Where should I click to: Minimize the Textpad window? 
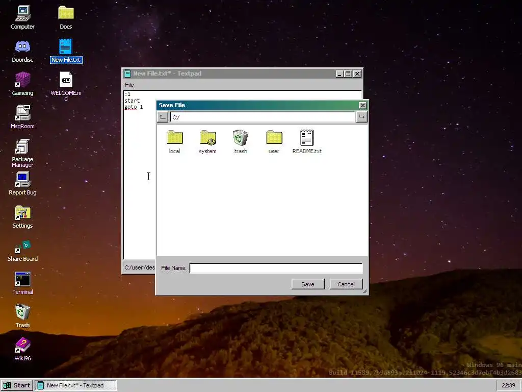point(339,73)
